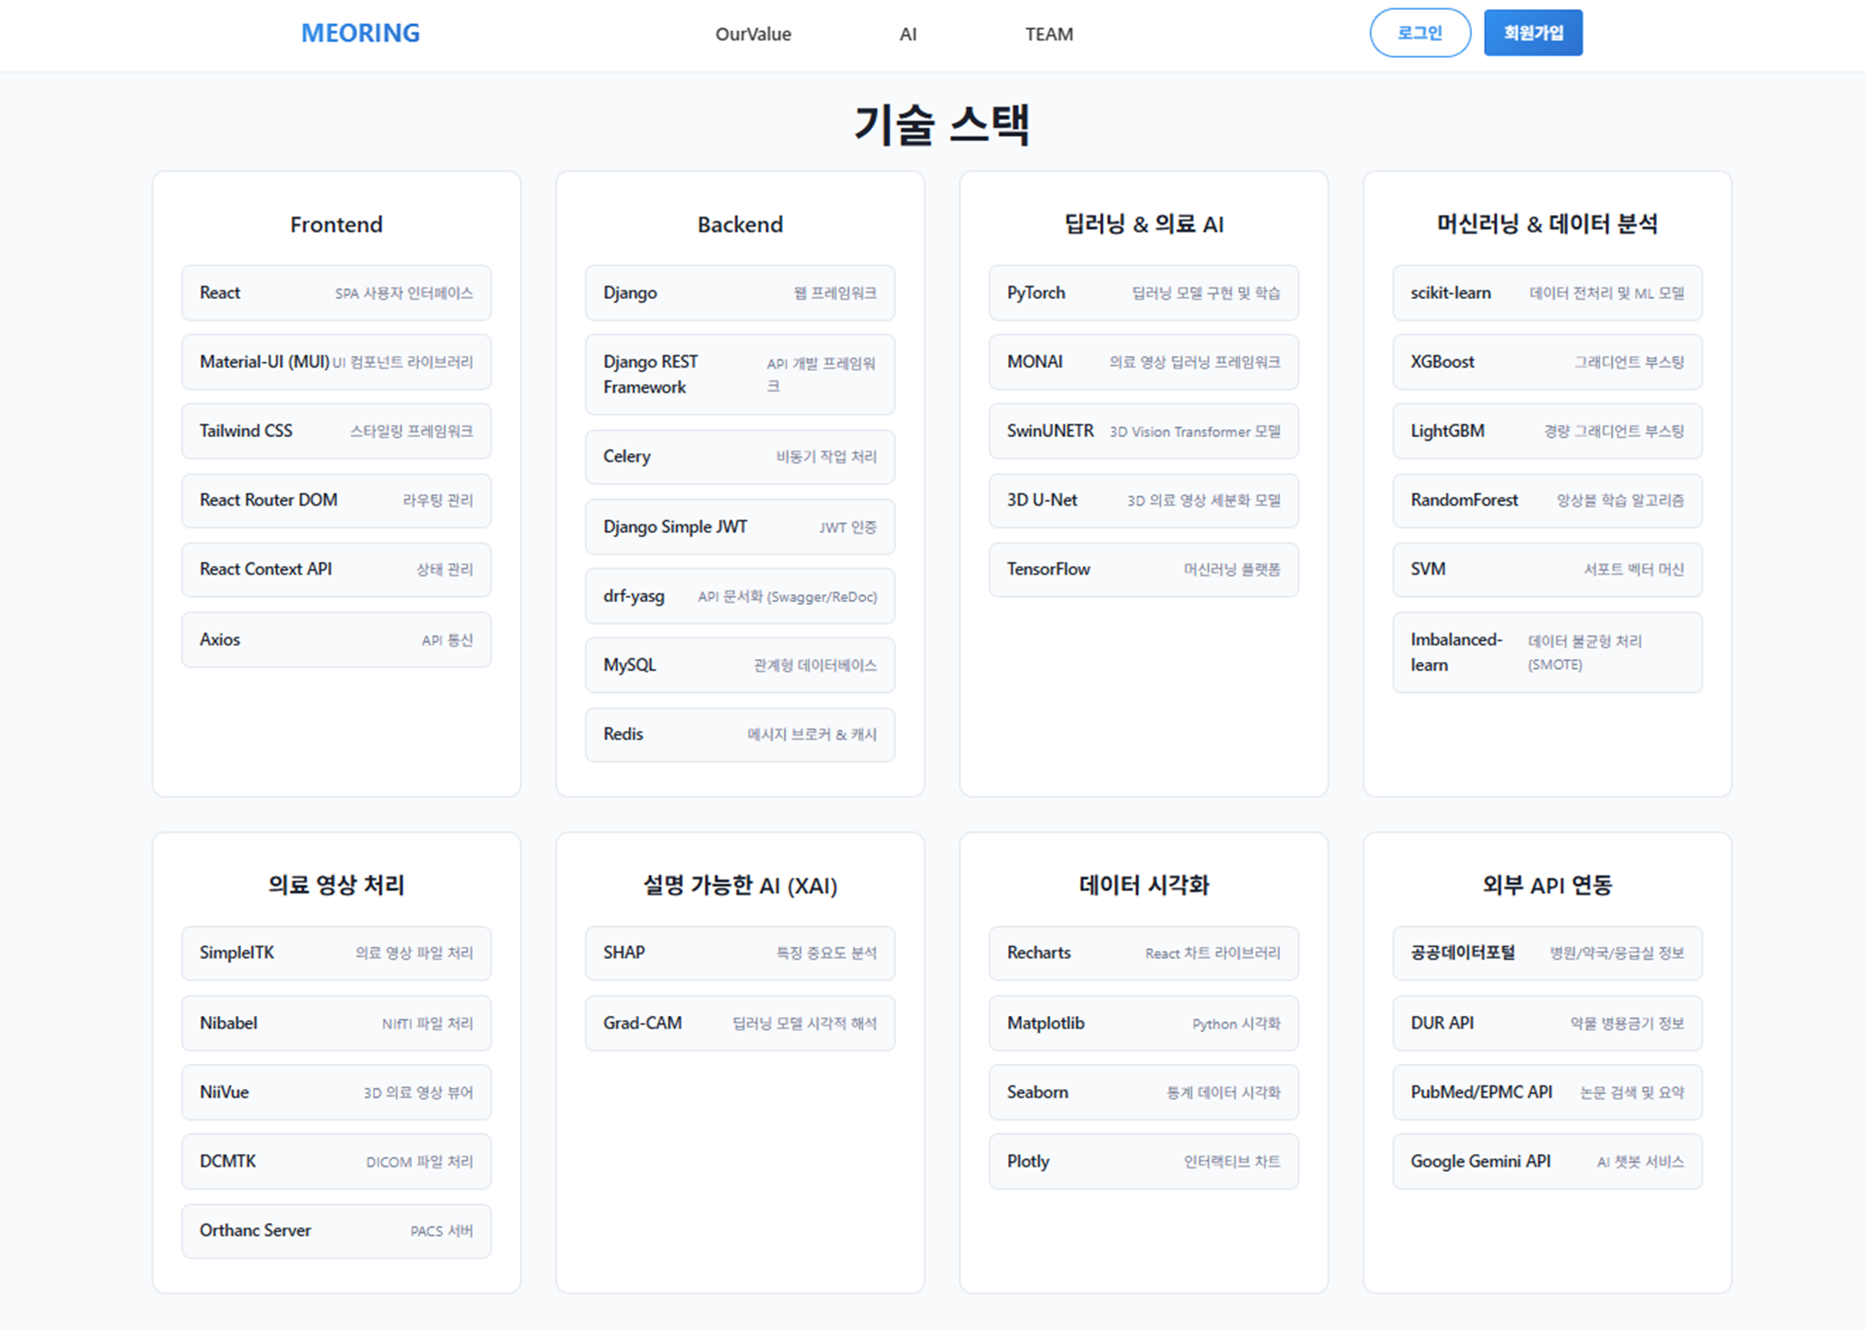This screenshot has width=1865, height=1330.
Task: Select the Grad-CAM card
Action: [x=740, y=1023]
